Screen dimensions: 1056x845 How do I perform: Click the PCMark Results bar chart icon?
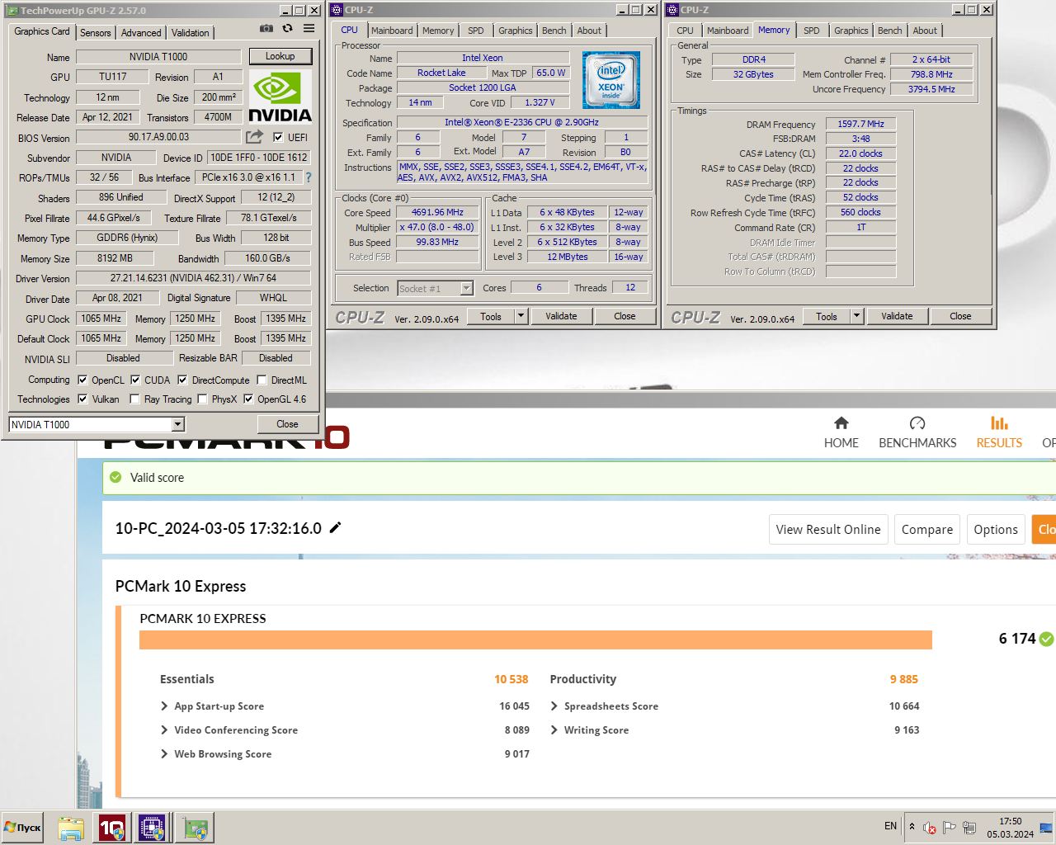tap(999, 423)
